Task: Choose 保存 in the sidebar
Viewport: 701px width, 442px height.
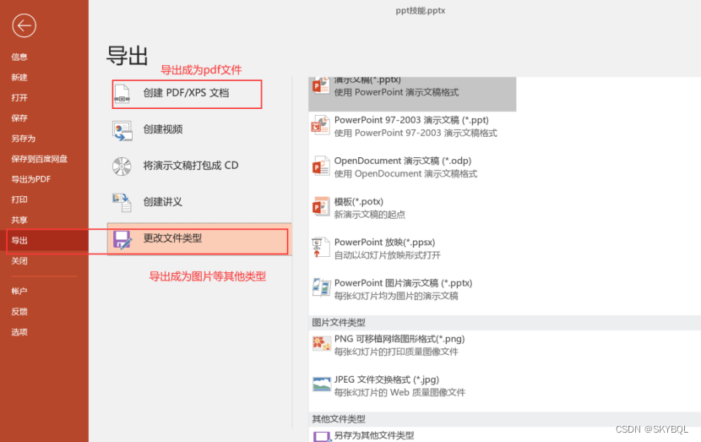Action: 19,118
